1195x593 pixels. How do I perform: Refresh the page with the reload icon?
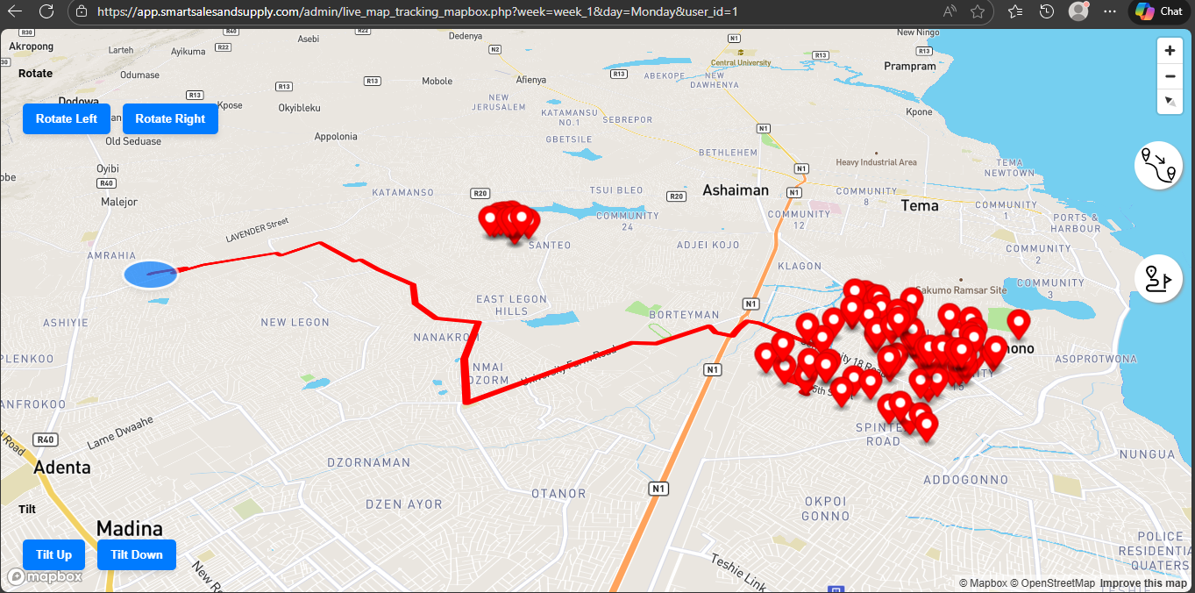point(47,11)
